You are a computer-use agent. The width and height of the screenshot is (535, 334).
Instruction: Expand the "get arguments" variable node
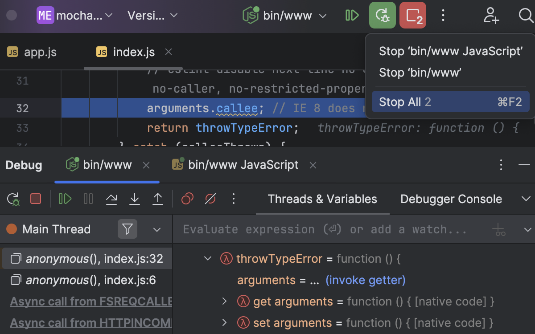point(224,301)
